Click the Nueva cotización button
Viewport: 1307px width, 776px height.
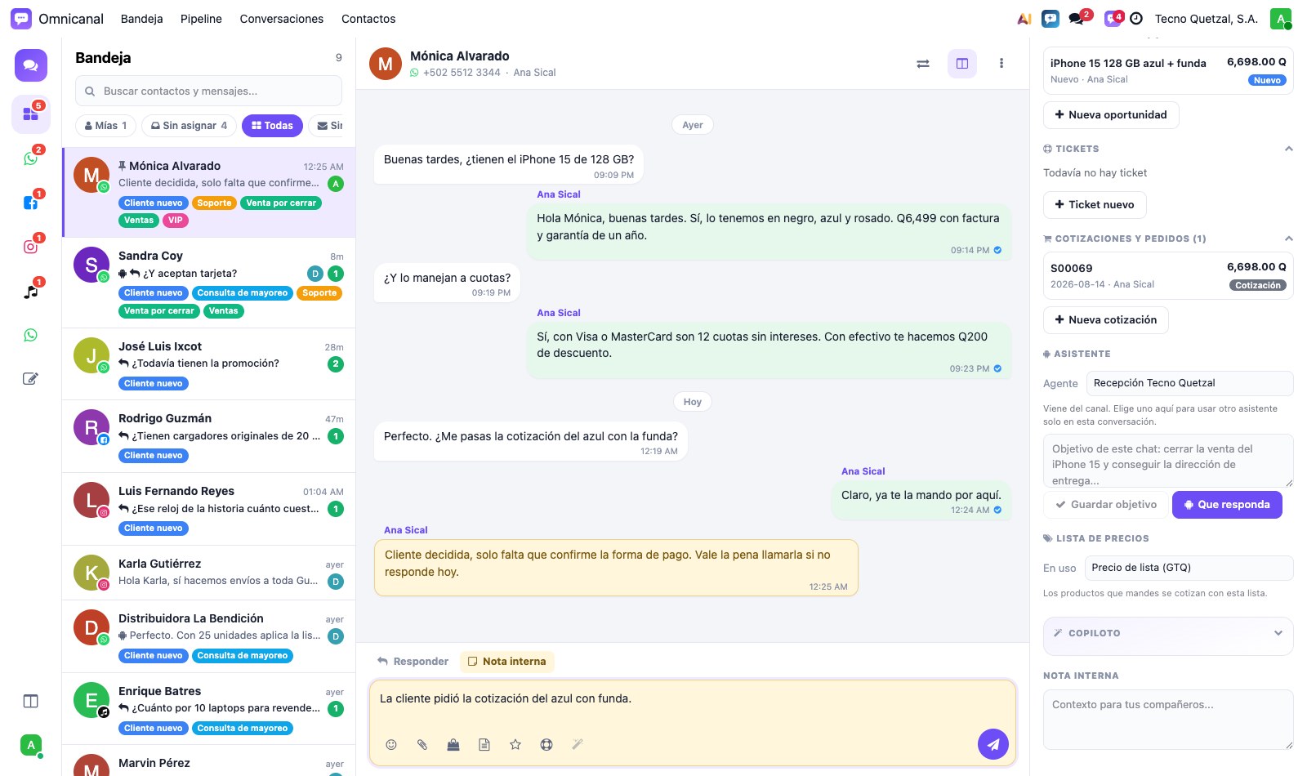1106,320
